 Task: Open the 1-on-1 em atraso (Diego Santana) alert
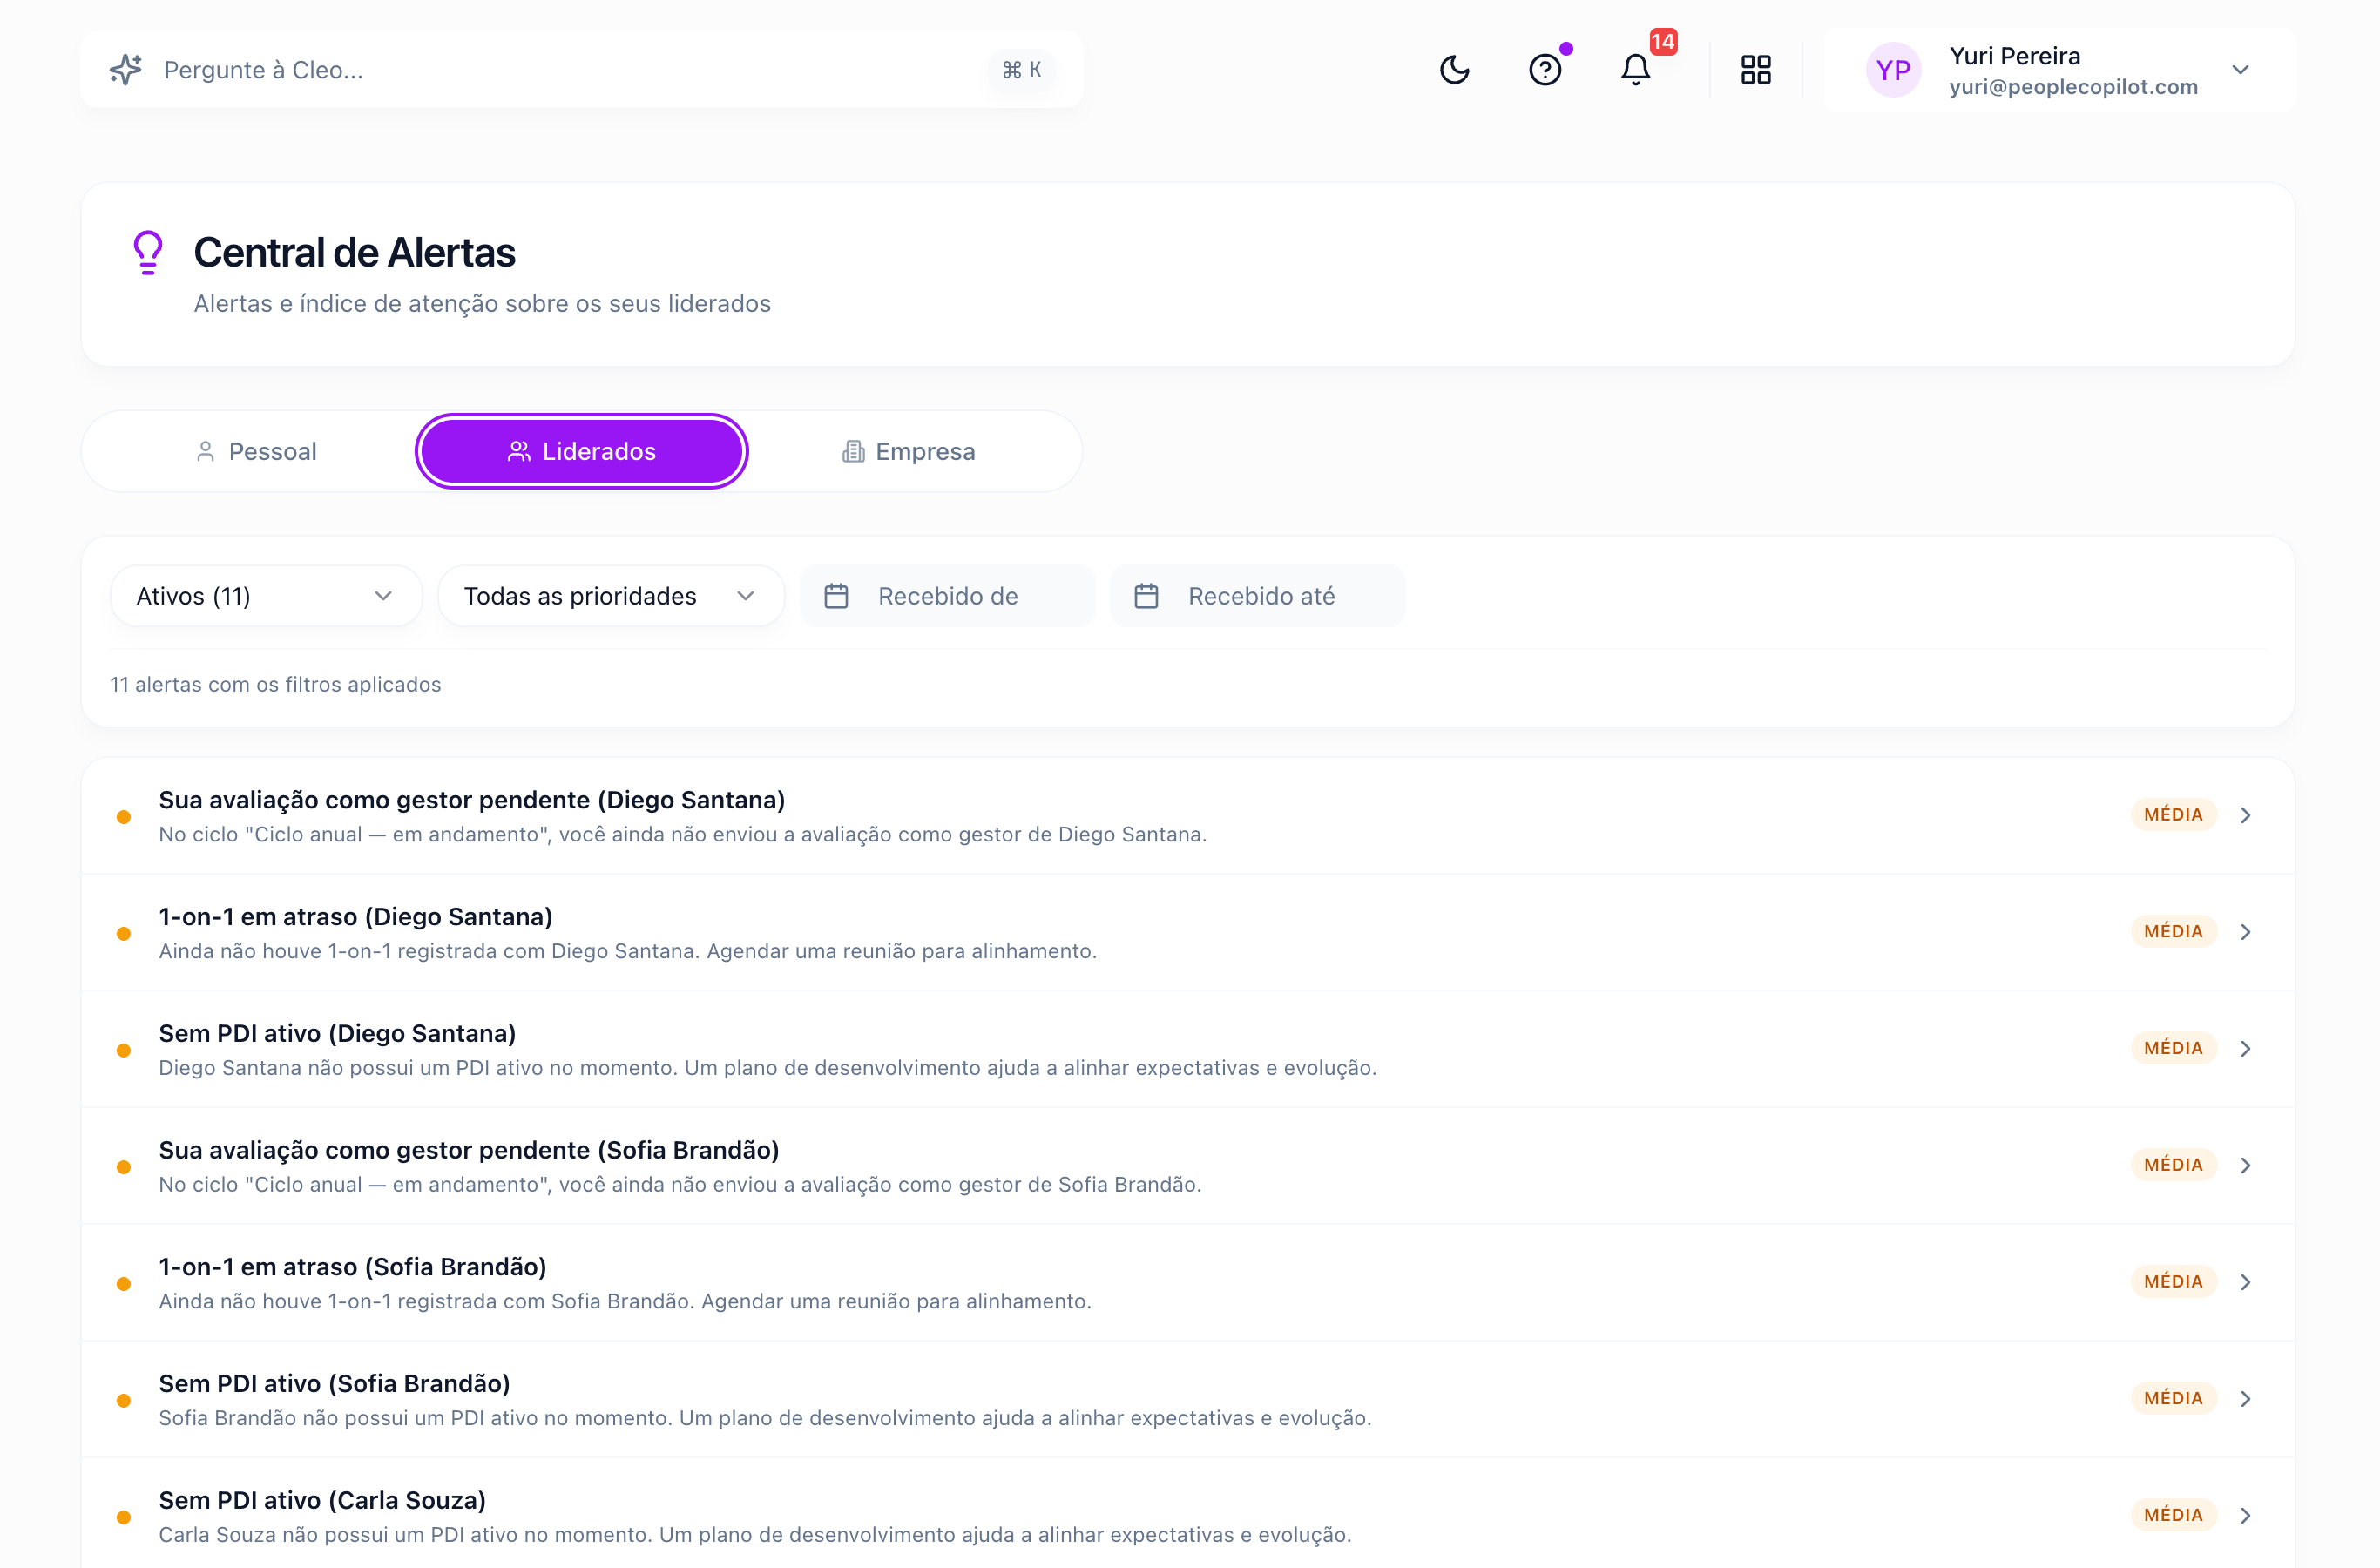pyautogui.click(x=1188, y=932)
